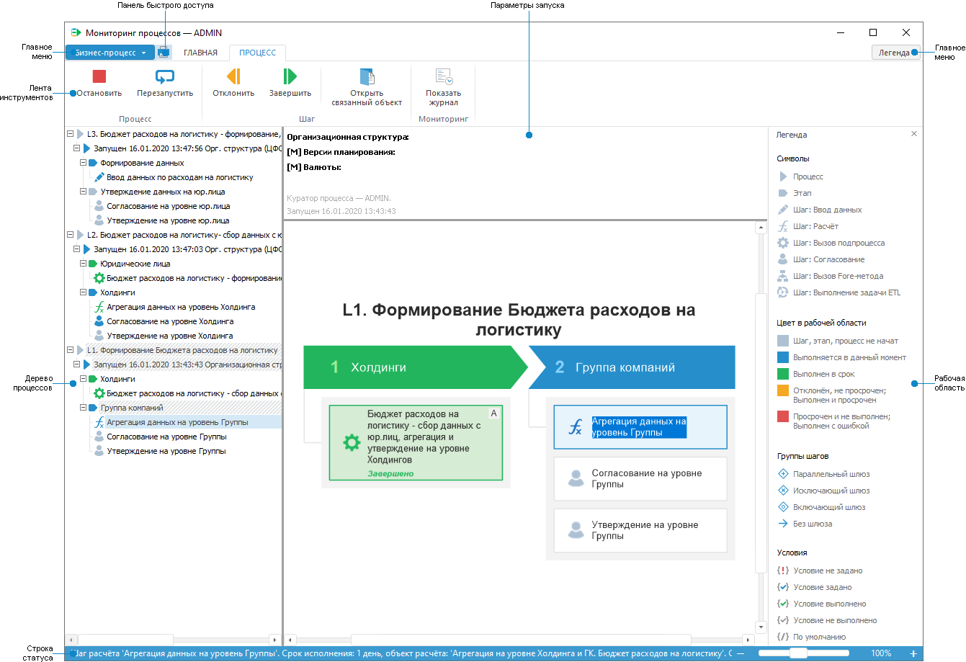Switch to the ГЛАВНАЯ ribbon tab
The image size is (966, 662).
201,52
